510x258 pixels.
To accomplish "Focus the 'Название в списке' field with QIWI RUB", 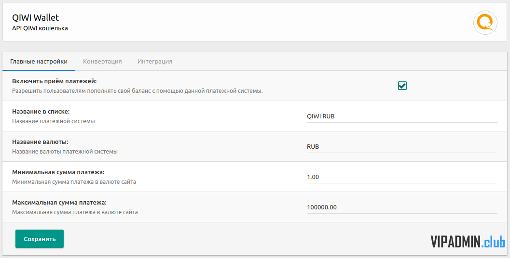I will click(402, 116).
